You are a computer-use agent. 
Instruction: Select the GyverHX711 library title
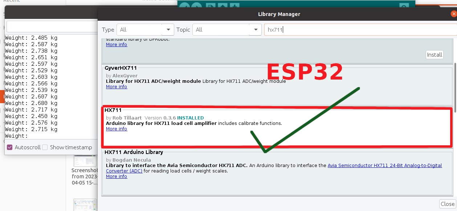click(x=120, y=68)
